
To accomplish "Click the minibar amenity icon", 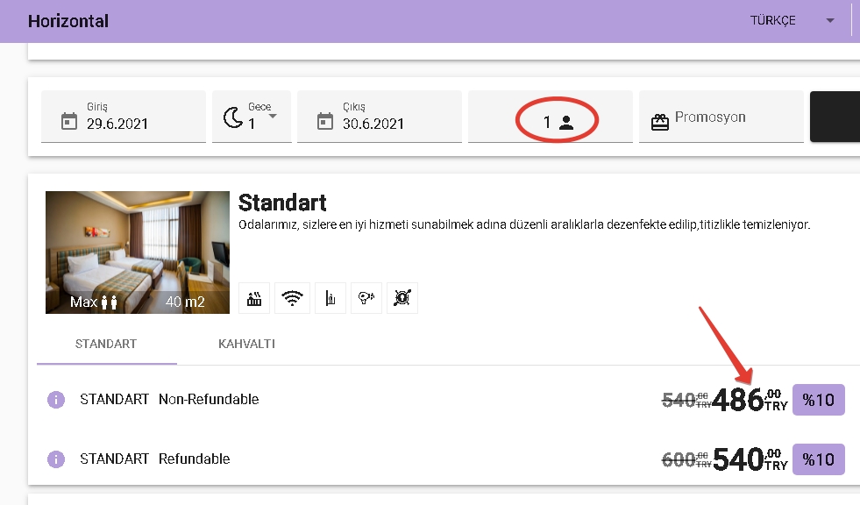I will pos(329,298).
